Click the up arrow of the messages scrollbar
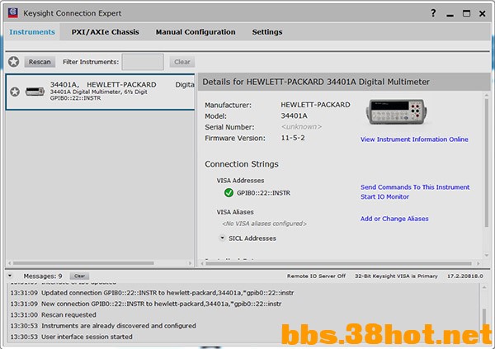This screenshot has width=495, height=349. coord(484,287)
